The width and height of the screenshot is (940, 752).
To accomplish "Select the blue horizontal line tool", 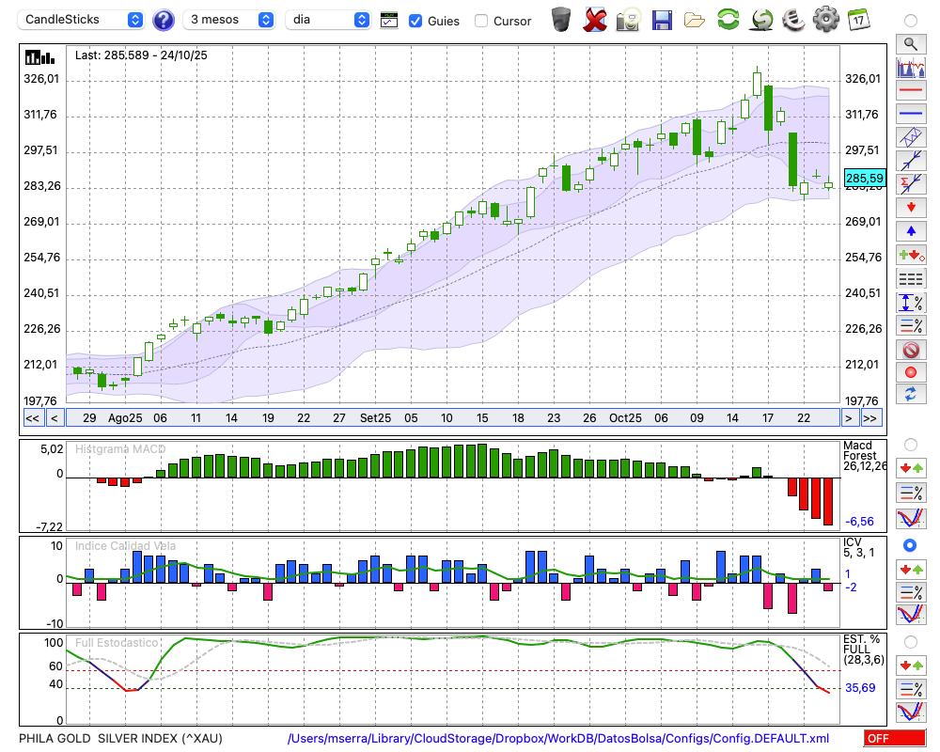I will [x=911, y=114].
